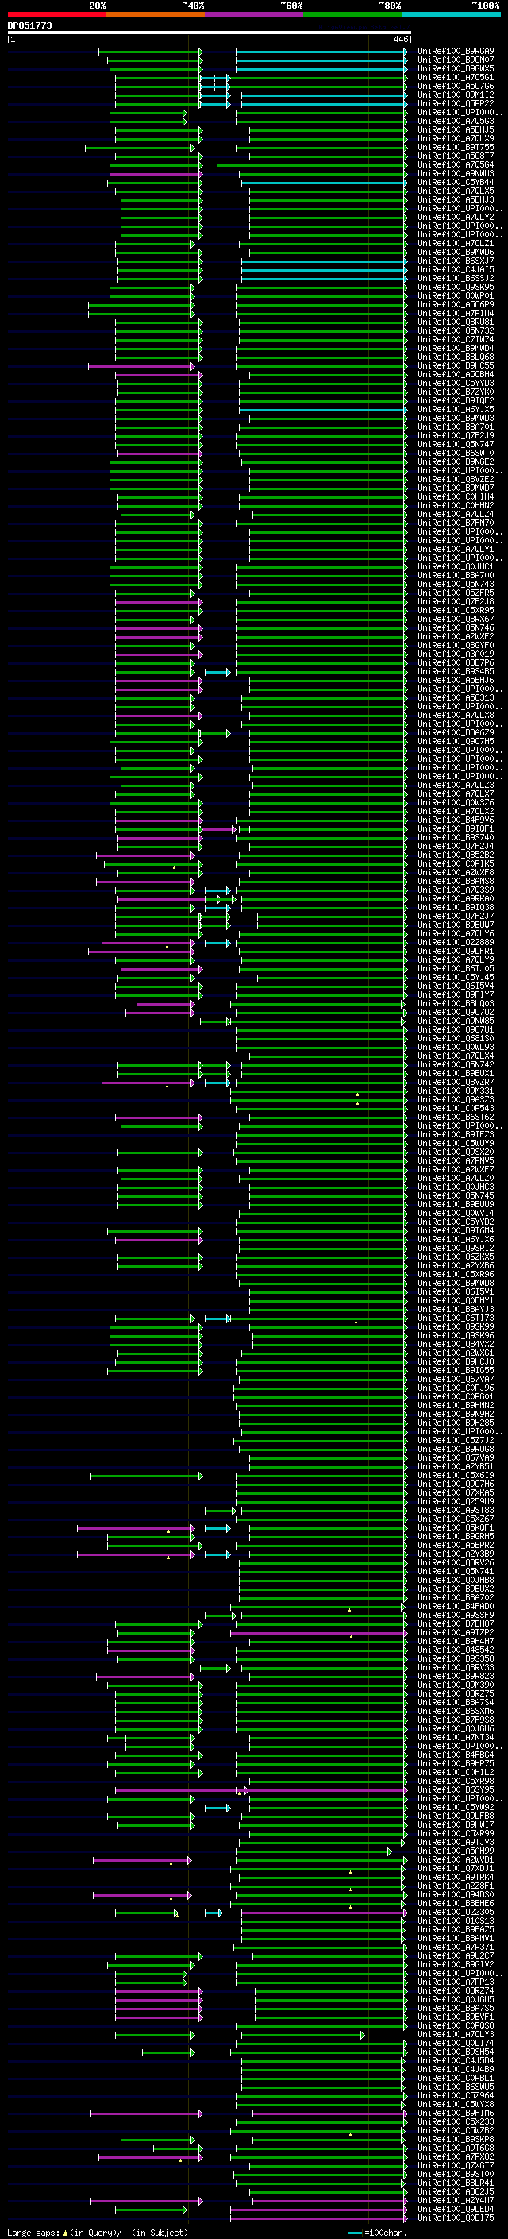Select hit label UniRef100_Q0DI74
This screenshot has height=2239, width=508.
click(456, 2043)
